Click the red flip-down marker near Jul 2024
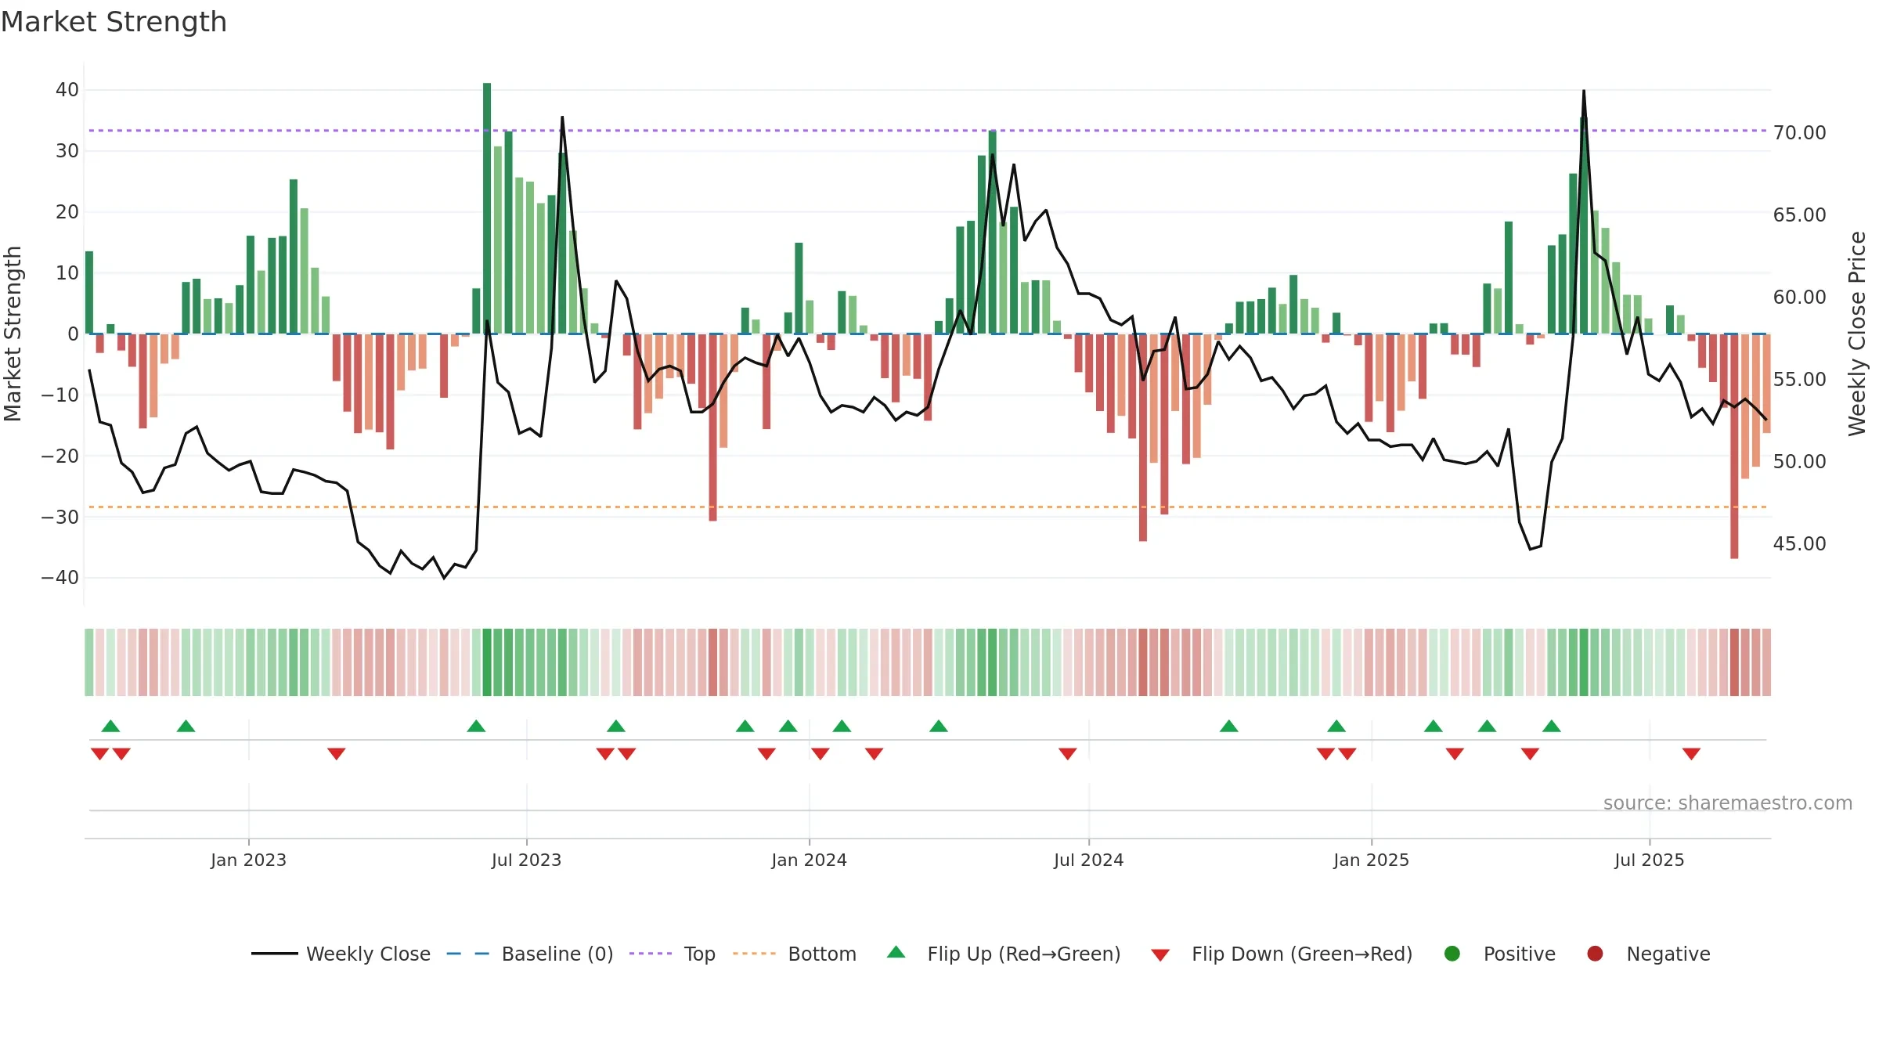The image size is (1879, 1057). coord(1067,754)
